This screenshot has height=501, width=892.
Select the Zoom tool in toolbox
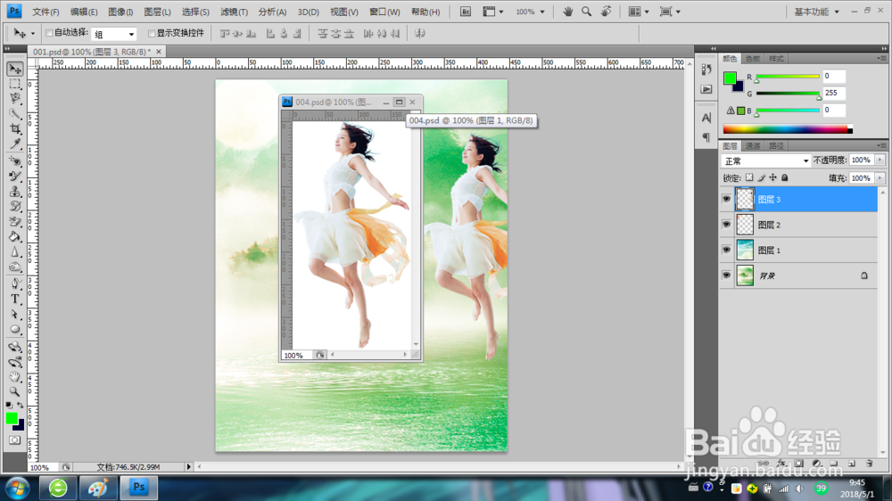click(x=15, y=391)
